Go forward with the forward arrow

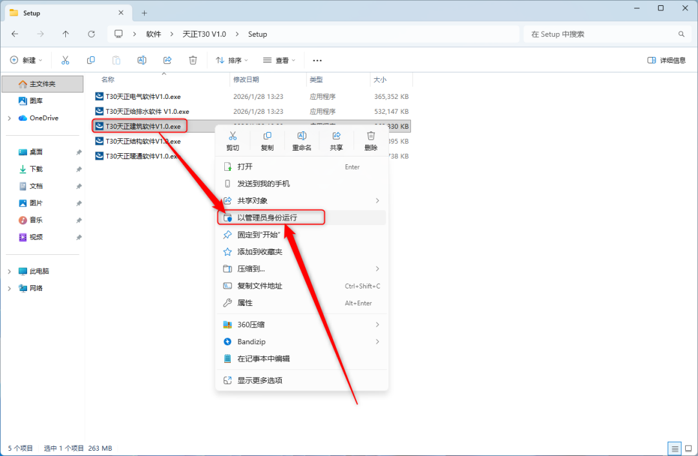point(41,34)
